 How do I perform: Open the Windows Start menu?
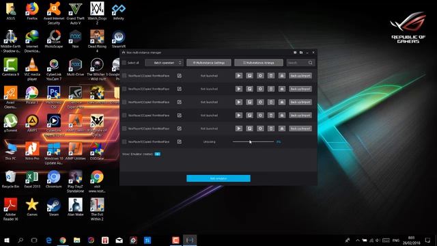[6, 240]
